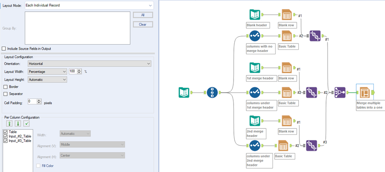Decrease the Cell Padding pixels value
Viewport: 385px width, 172px height.
(x=39, y=103)
